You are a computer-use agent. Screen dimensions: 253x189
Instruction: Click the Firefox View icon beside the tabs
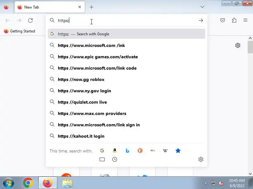[6, 7]
